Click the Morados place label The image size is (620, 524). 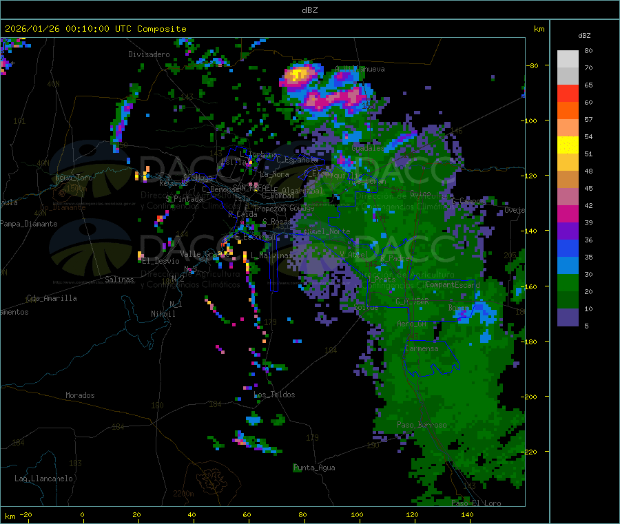tap(80, 395)
